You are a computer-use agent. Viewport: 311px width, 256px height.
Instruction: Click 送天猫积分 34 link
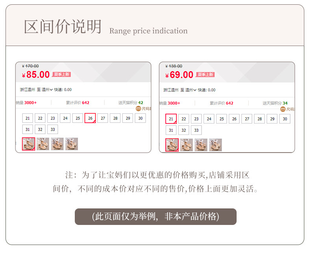pos(274,103)
